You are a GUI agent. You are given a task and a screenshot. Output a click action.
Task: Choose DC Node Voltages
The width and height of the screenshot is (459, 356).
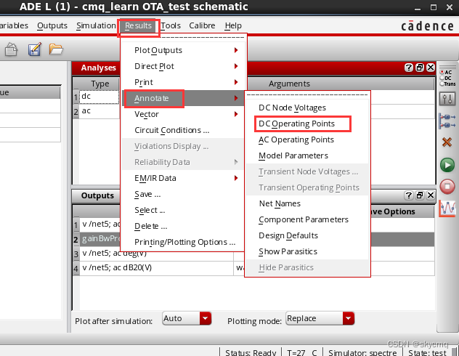tap(307, 108)
